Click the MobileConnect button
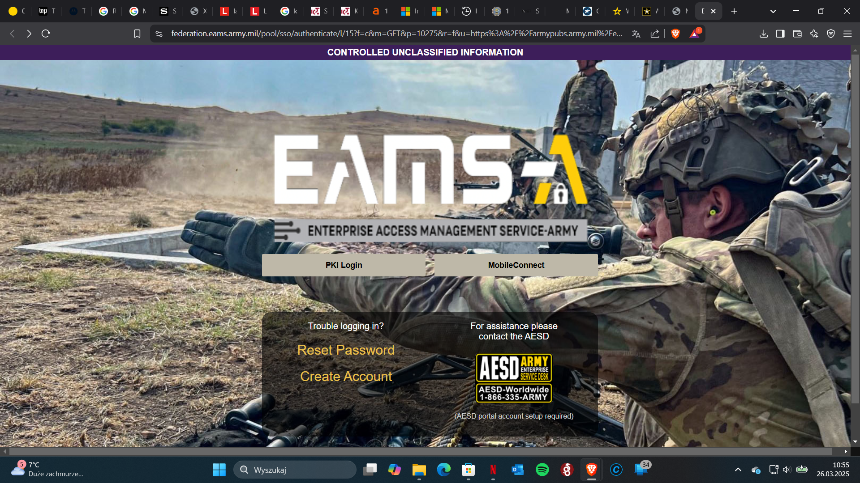860x483 pixels. point(516,265)
